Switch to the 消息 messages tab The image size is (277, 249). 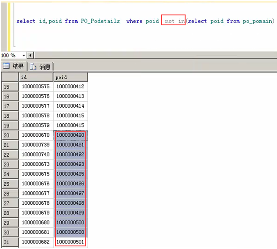[40, 67]
